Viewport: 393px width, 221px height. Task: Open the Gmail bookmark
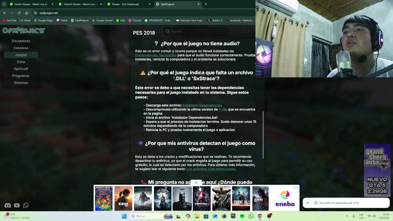25,21
